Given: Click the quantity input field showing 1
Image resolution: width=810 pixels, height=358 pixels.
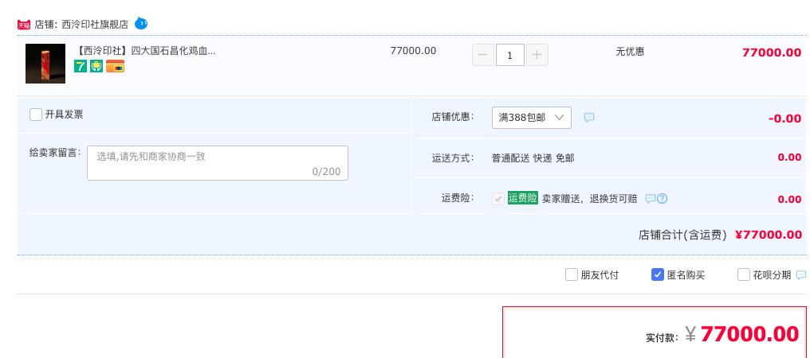Looking at the screenshot, I should point(510,55).
